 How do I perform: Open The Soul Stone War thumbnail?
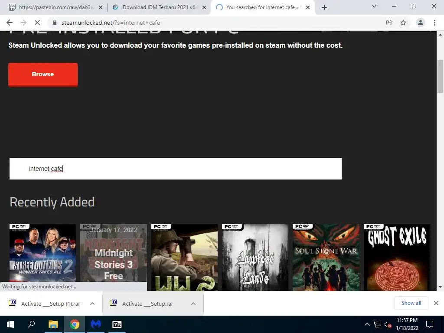tap(326, 258)
